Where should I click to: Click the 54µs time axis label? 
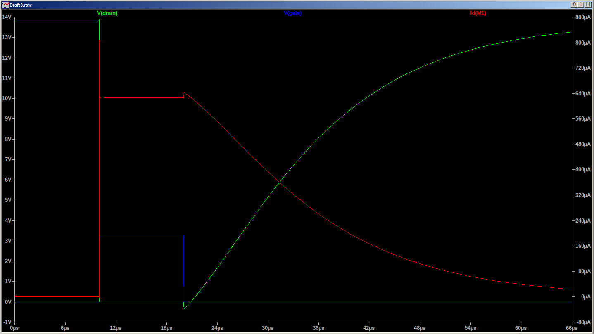(x=470, y=328)
